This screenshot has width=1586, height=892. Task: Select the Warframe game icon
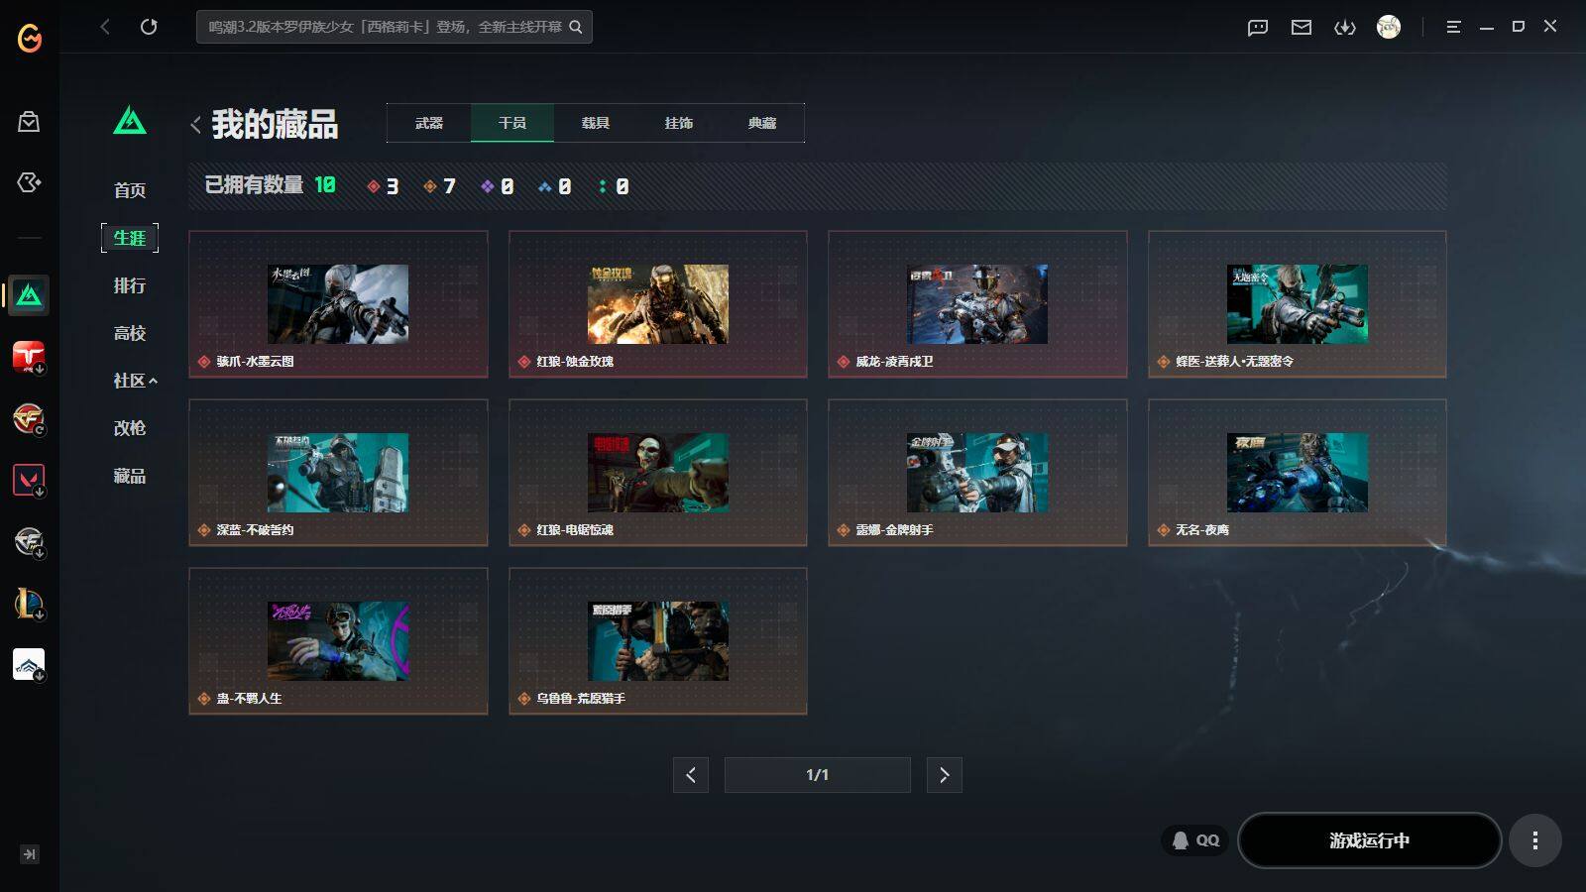coord(29,665)
